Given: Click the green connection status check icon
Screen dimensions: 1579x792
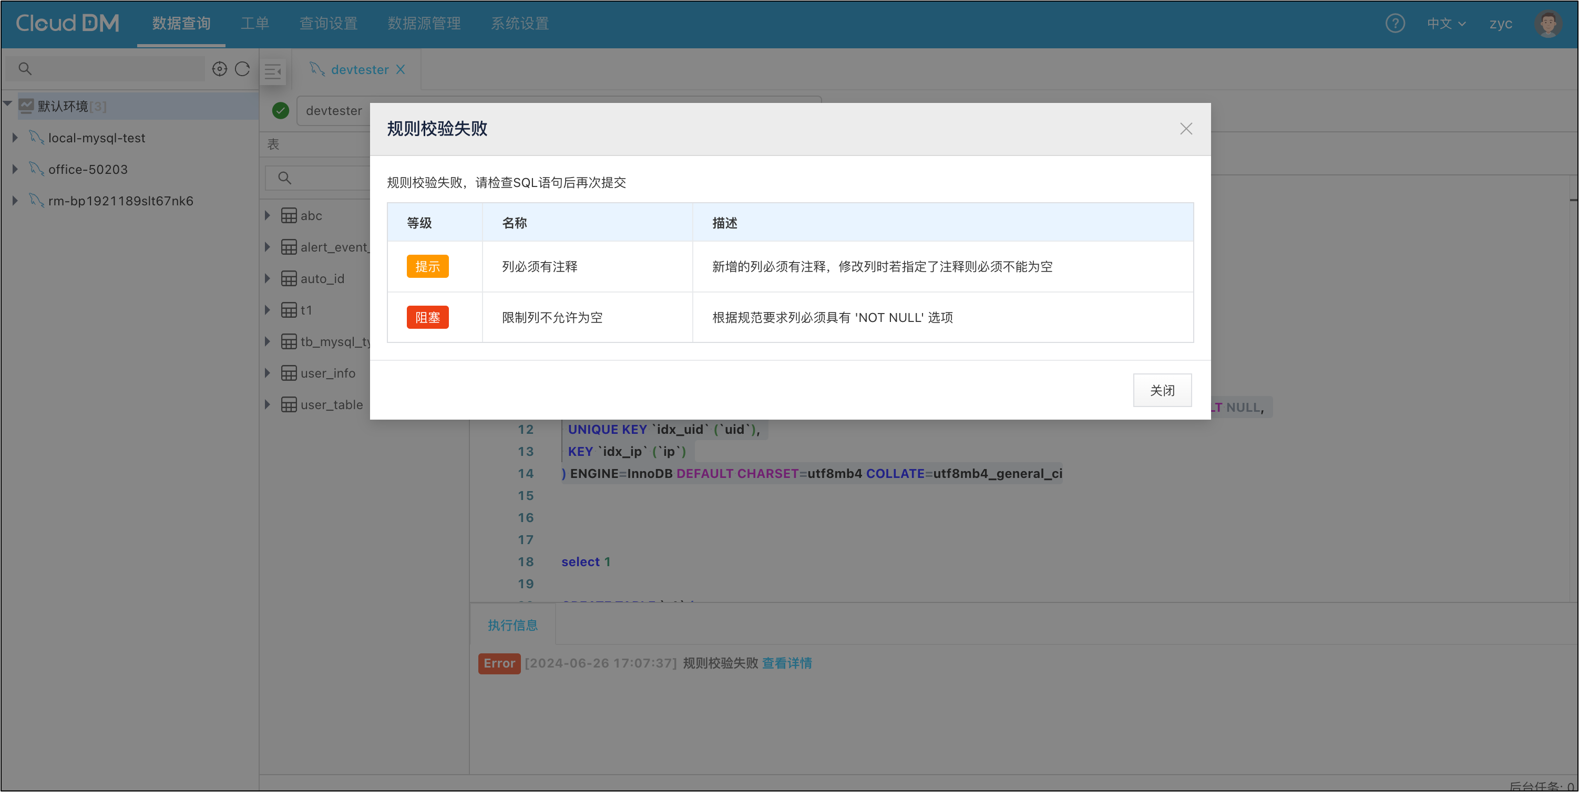Looking at the screenshot, I should point(281,110).
